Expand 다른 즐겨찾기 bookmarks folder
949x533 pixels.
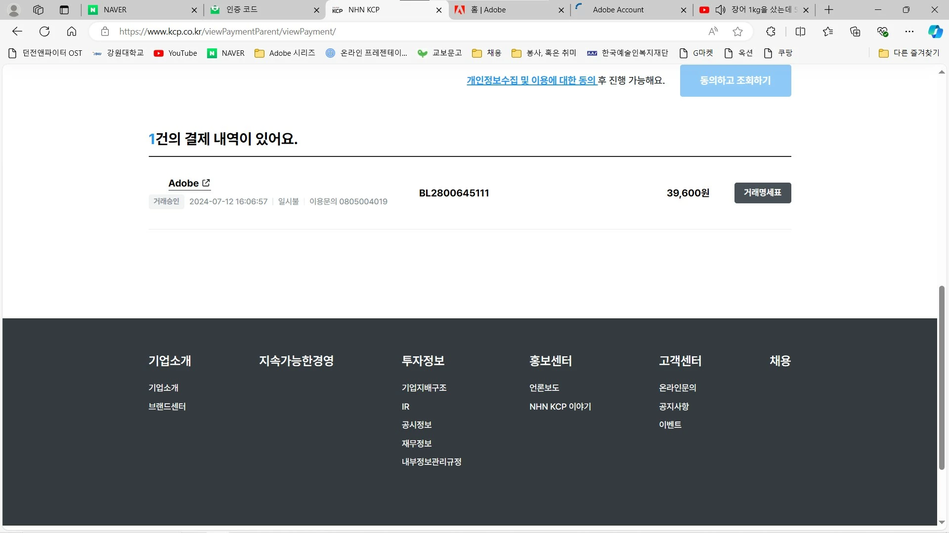coord(909,53)
